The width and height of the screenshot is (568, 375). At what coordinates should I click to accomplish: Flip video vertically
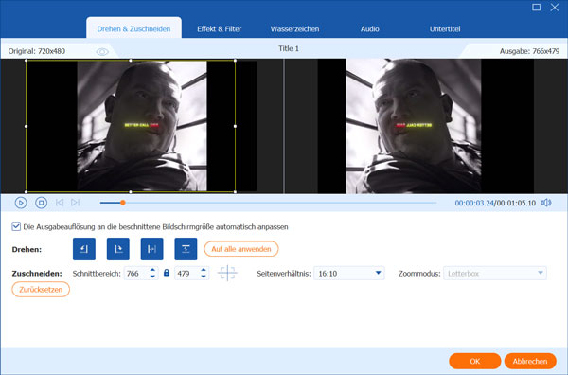(186, 249)
